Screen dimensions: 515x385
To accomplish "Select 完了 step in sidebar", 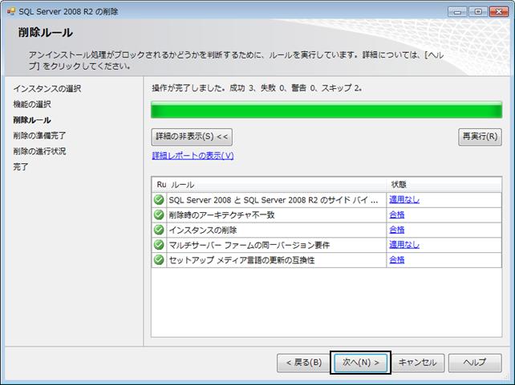I will tap(20, 166).
